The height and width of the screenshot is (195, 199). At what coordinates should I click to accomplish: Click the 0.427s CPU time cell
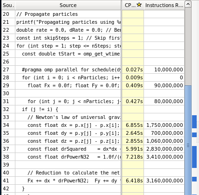point(133,101)
